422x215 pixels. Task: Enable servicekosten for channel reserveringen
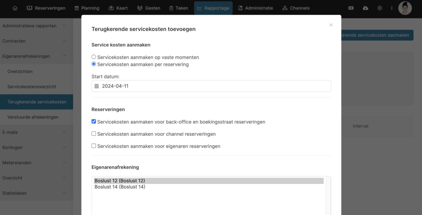click(94, 134)
